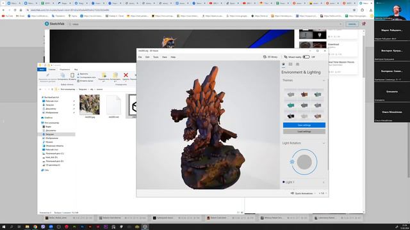Choose the teal theme in the top-right cell

318,95
